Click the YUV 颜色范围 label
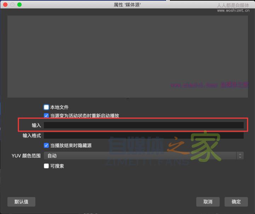 point(26,156)
